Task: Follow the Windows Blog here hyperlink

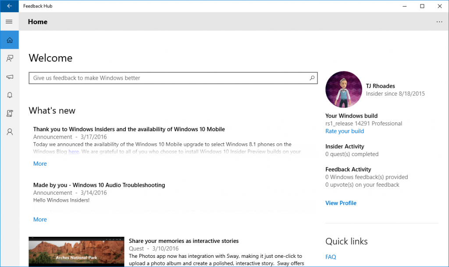Action: (x=73, y=151)
